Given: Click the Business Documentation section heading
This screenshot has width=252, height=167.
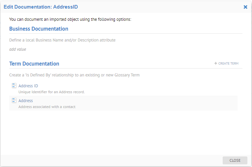Looking at the screenshot, I should tap(39, 29).
